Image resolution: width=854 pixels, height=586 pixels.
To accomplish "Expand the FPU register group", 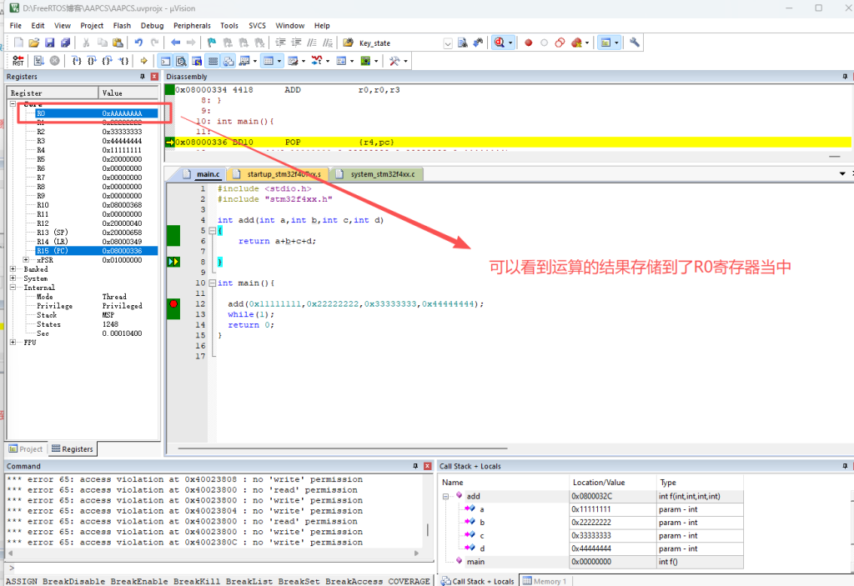I will click(13, 343).
